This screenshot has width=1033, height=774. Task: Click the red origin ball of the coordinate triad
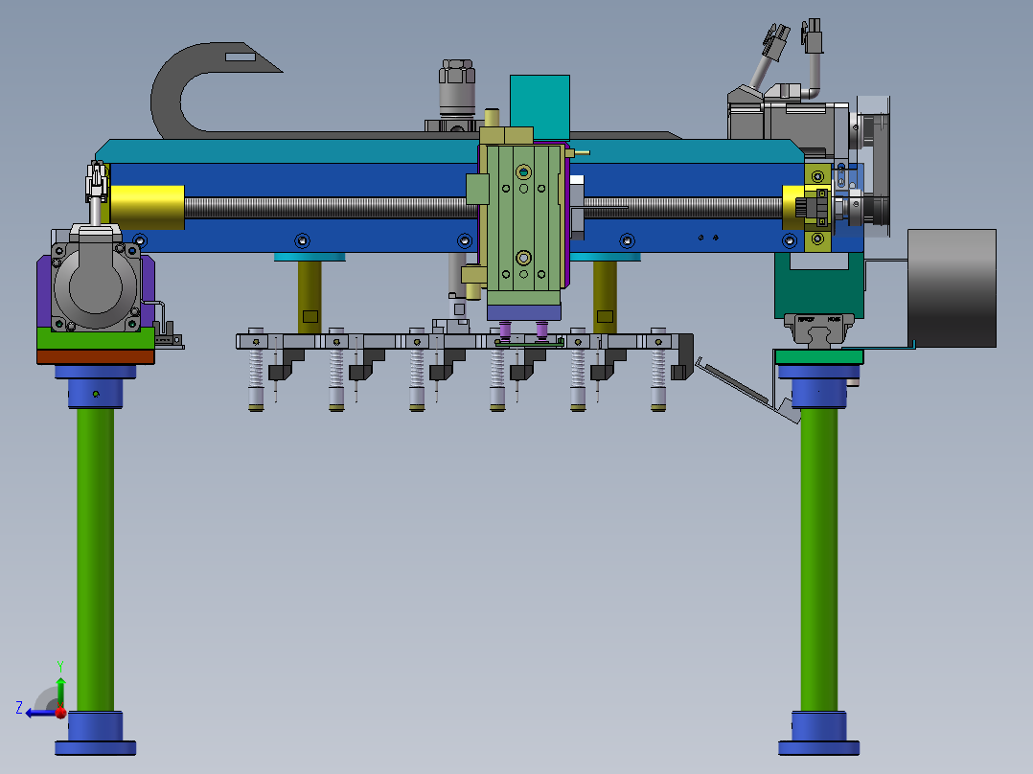point(60,712)
